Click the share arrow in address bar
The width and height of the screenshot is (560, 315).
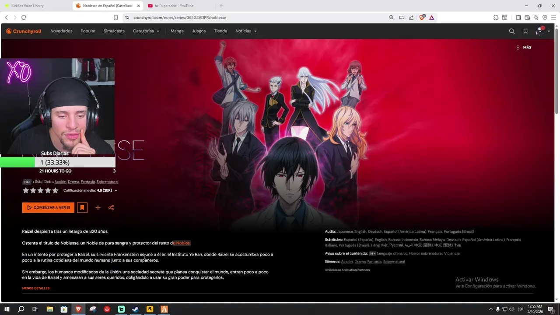tap(411, 17)
